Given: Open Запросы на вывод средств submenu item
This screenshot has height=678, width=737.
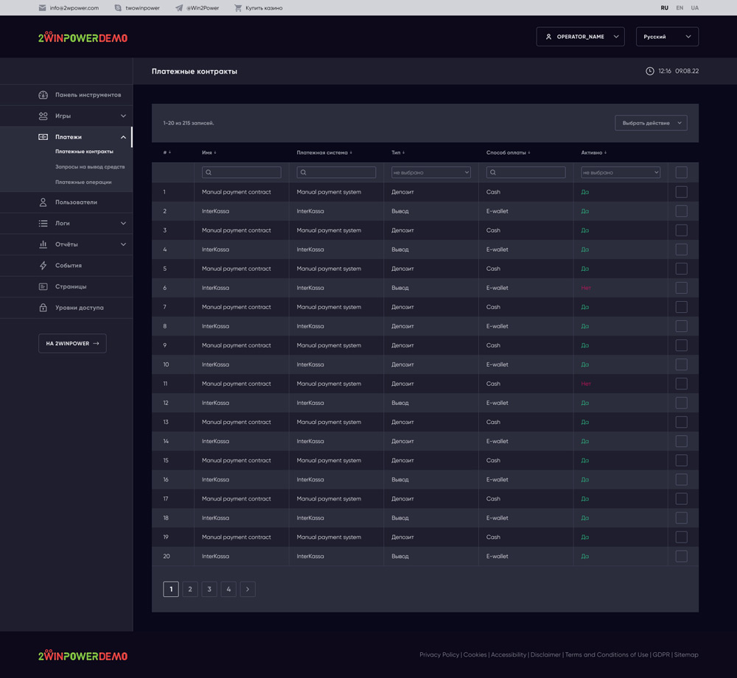Looking at the screenshot, I should (90, 167).
